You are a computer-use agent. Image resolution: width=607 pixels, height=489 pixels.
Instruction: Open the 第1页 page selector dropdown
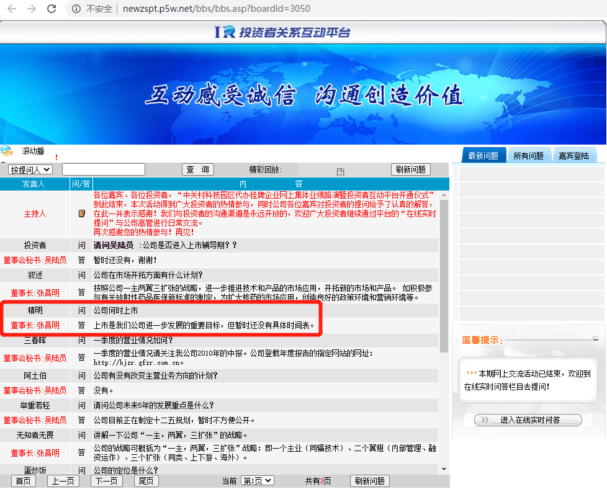click(x=256, y=481)
